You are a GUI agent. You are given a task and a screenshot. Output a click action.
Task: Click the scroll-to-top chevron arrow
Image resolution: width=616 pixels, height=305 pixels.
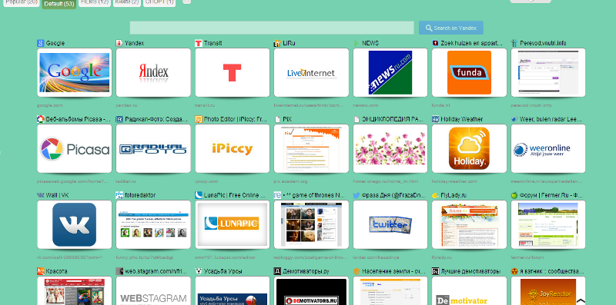581,301
